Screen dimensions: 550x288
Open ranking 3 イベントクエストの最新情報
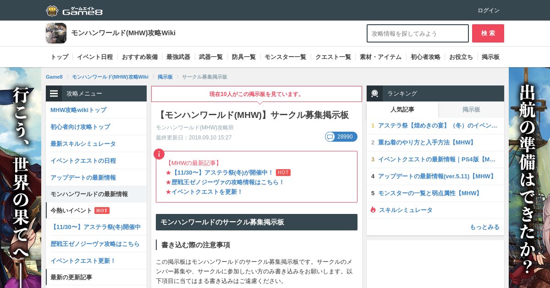tap(435, 160)
